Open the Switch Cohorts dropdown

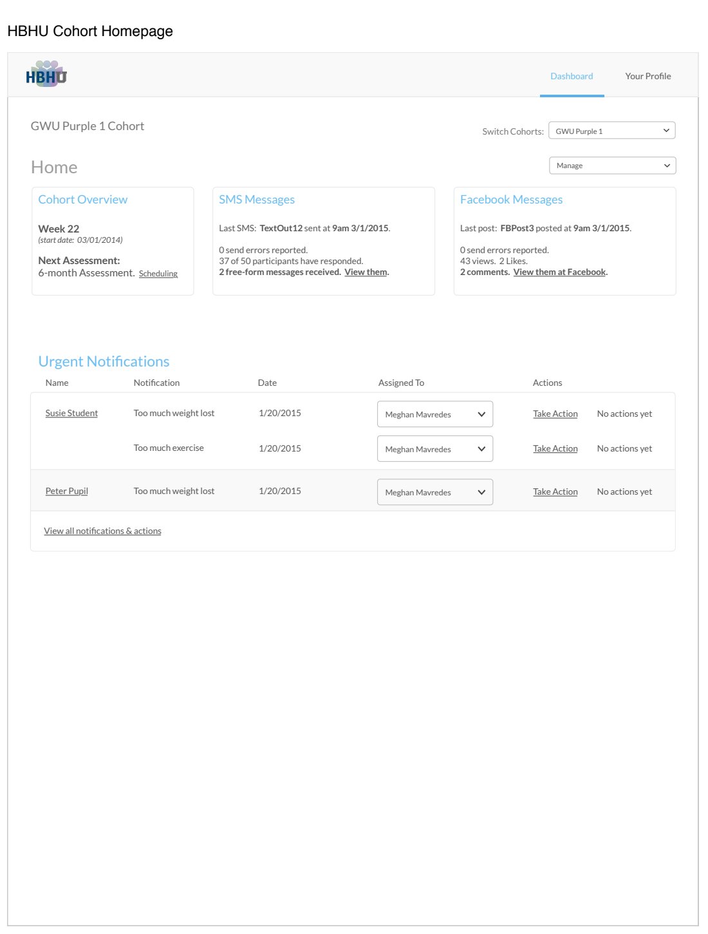(611, 131)
